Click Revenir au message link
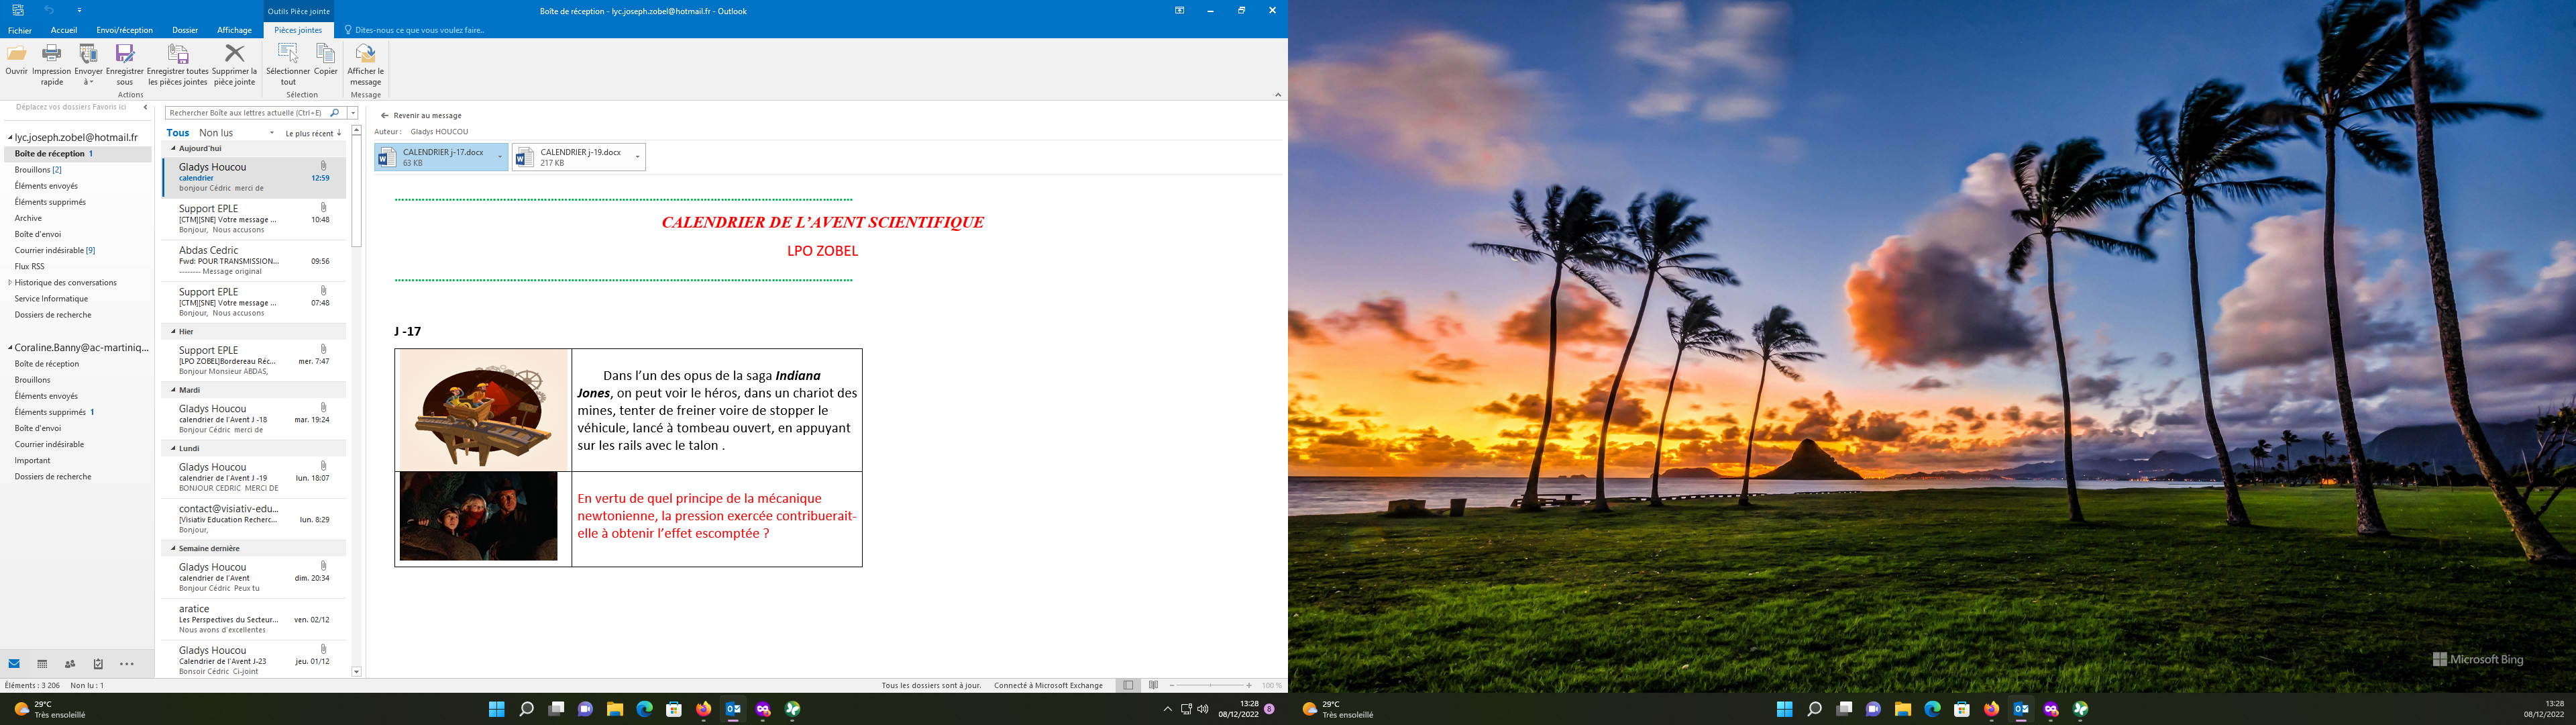Viewport: 2576px width, 725px height. [427, 116]
